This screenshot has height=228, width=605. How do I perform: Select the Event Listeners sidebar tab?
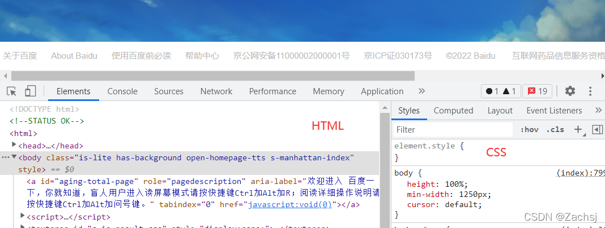tap(554, 111)
